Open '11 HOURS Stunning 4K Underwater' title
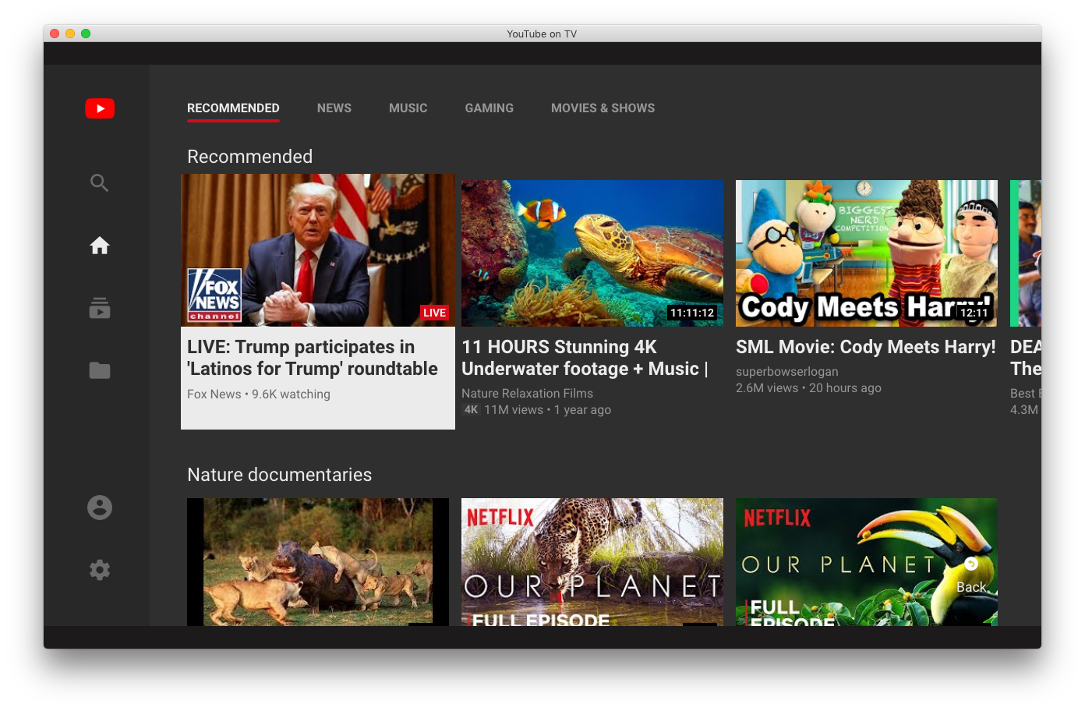 (x=585, y=358)
